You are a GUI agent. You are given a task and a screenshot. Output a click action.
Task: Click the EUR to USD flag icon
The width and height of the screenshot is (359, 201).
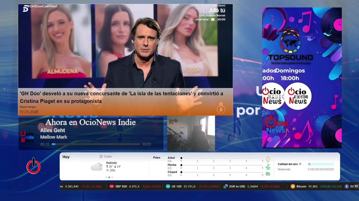pyautogui.click(x=225, y=186)
